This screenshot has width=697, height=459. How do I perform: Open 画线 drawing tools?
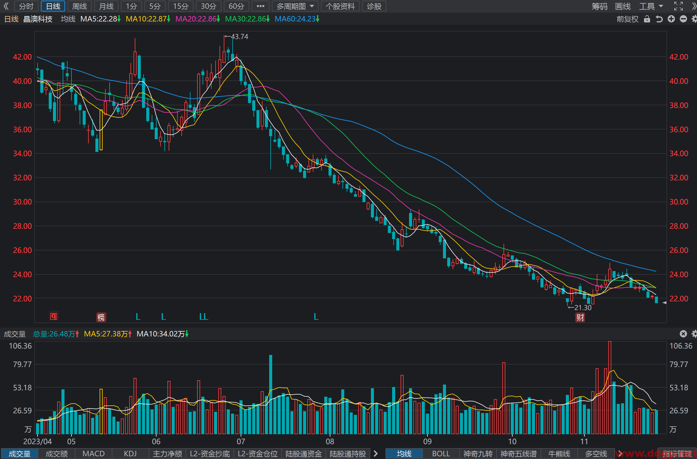tap(623, 6)
